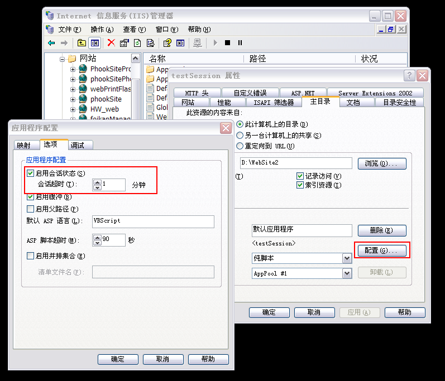Click the Forward arrow toolbar icon
Screen dimensions: 445x381
coord(64,43)
